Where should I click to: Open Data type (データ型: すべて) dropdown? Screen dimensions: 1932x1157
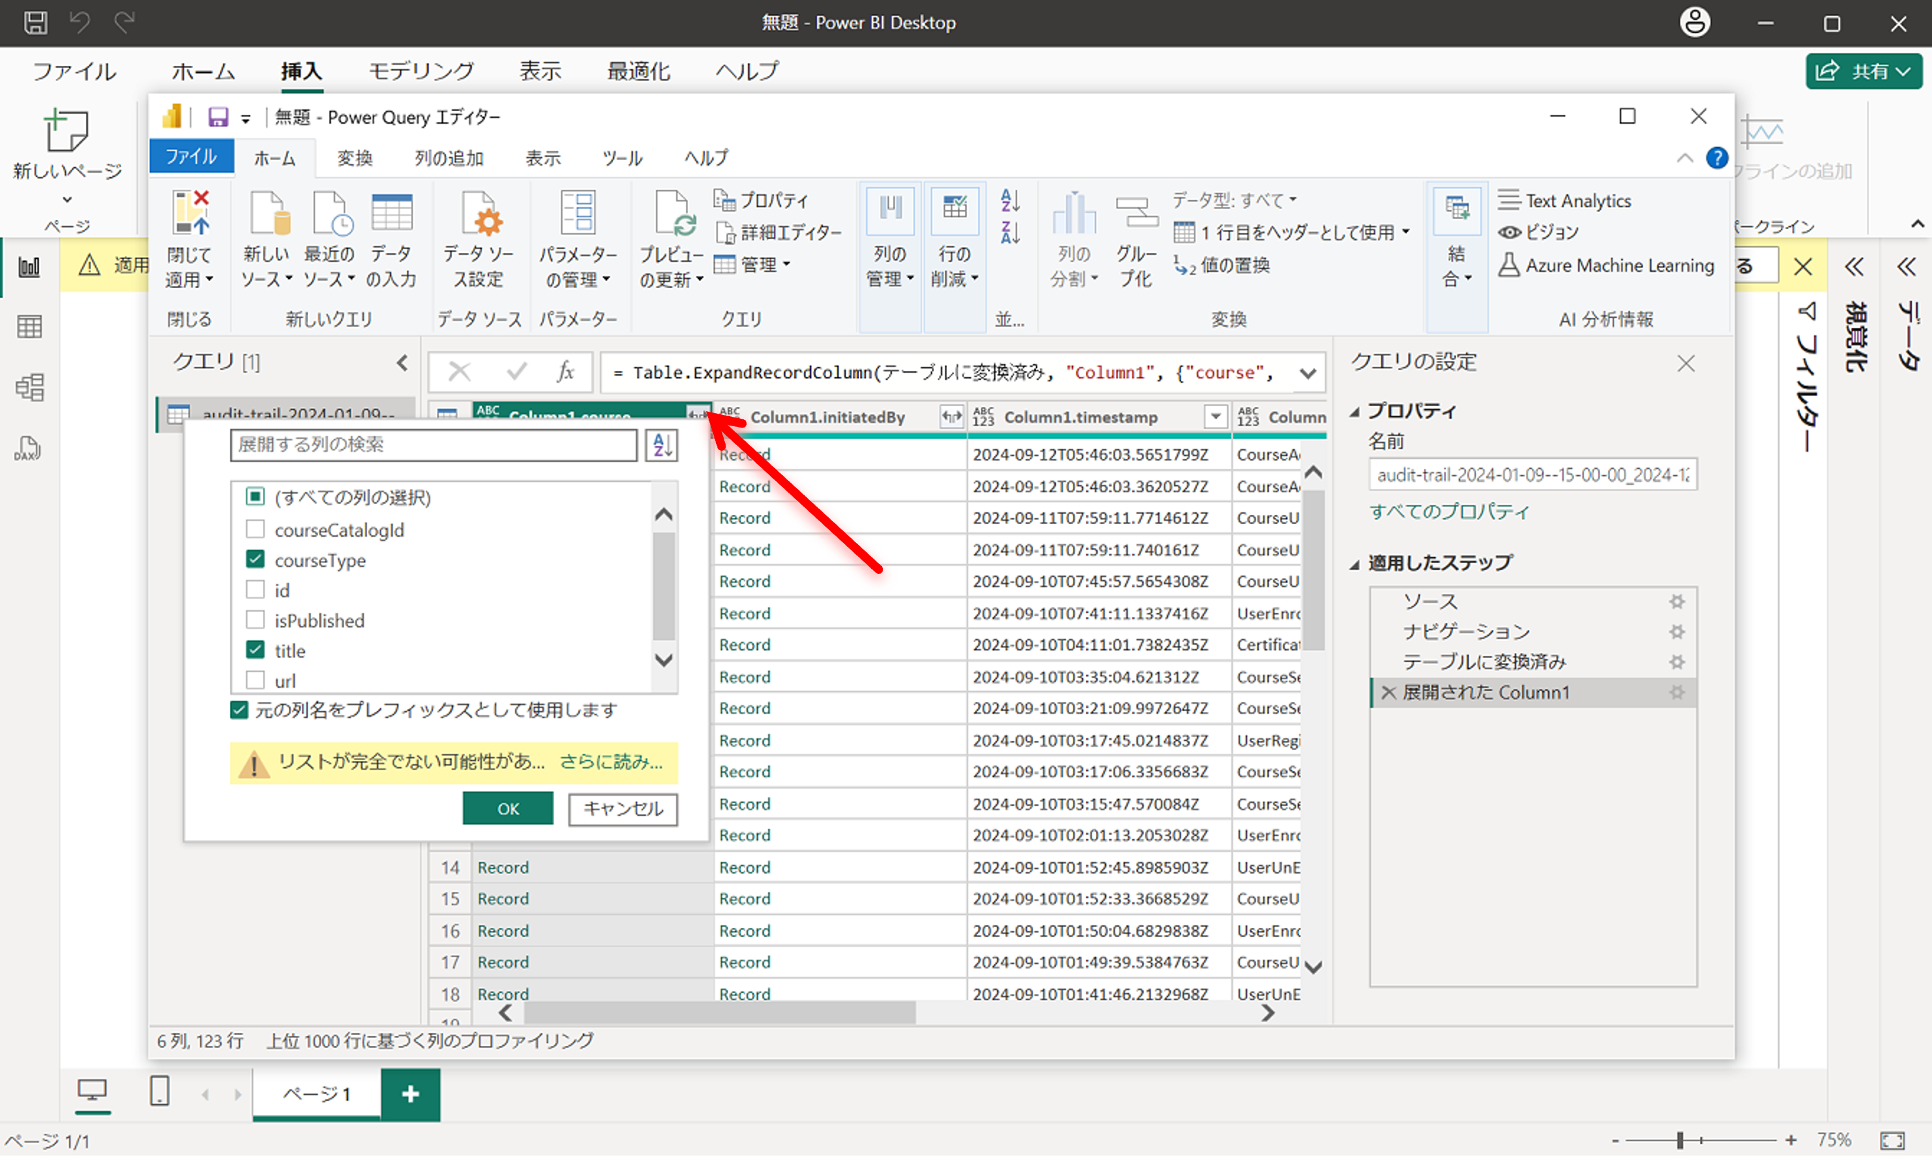tap(1235, 200)
